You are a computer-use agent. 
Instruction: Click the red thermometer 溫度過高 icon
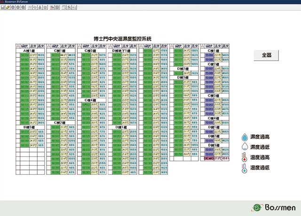point(244,157)
